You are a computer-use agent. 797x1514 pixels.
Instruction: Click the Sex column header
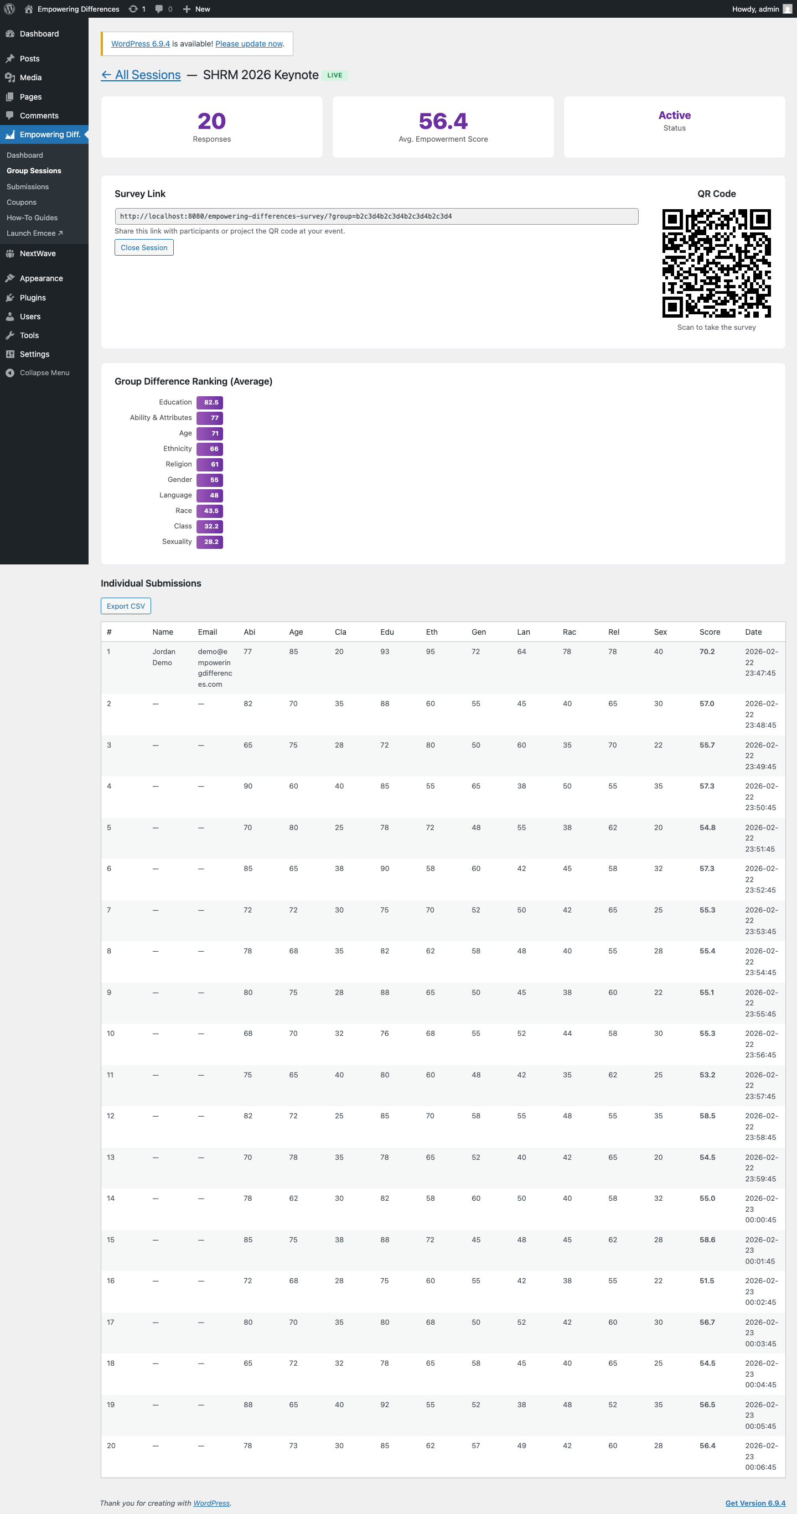click(660, 632)
